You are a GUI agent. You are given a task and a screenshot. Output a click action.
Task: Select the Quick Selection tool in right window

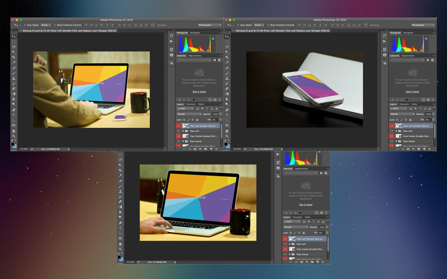click(227, 52)
